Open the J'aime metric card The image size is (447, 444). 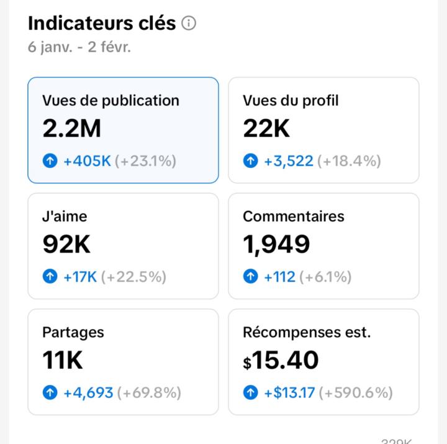[123, 246]
